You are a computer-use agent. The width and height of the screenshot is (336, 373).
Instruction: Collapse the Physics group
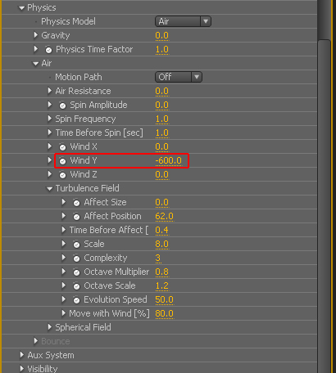pos(21,8)
